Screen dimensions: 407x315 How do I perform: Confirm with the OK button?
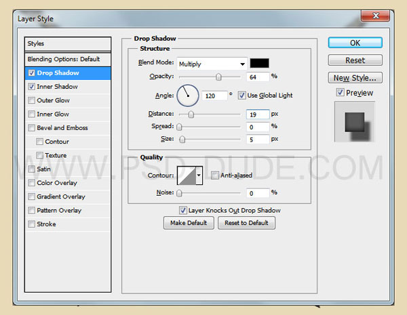point(355,43)
